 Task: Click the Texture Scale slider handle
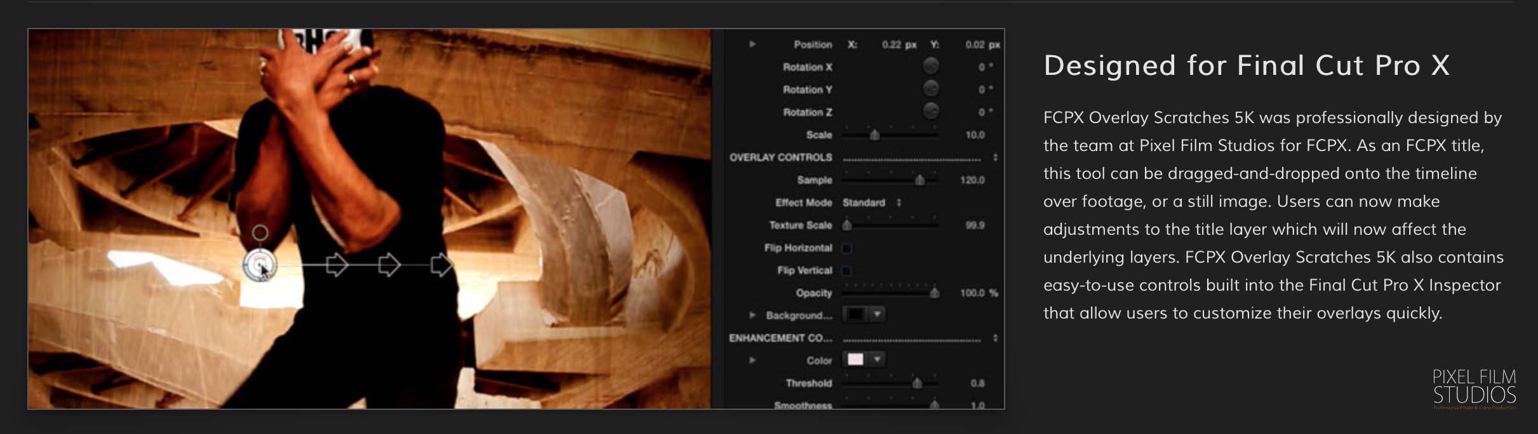coord(846,225)
